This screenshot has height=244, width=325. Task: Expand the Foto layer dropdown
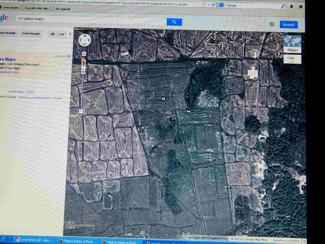(x=292, y=59)
